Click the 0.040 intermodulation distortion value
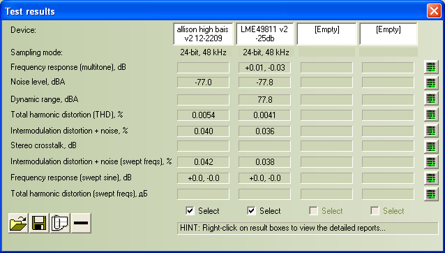 click(x=203, y=131)
